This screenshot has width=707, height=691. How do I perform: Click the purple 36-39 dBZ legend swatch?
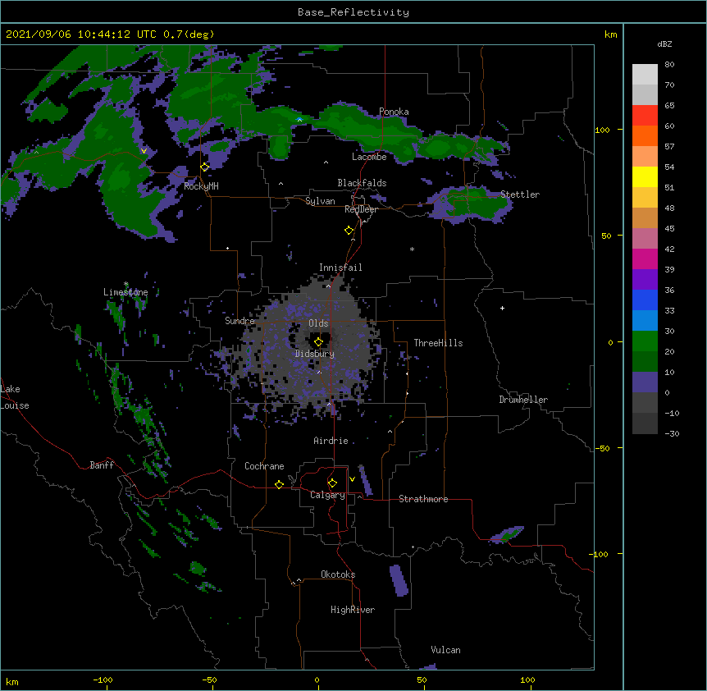point(645,279)
